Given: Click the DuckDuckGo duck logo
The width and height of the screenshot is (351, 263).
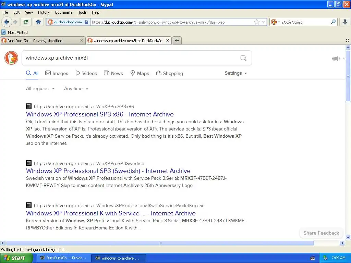Looking at the screenshot, I should [x=11, y=58].
